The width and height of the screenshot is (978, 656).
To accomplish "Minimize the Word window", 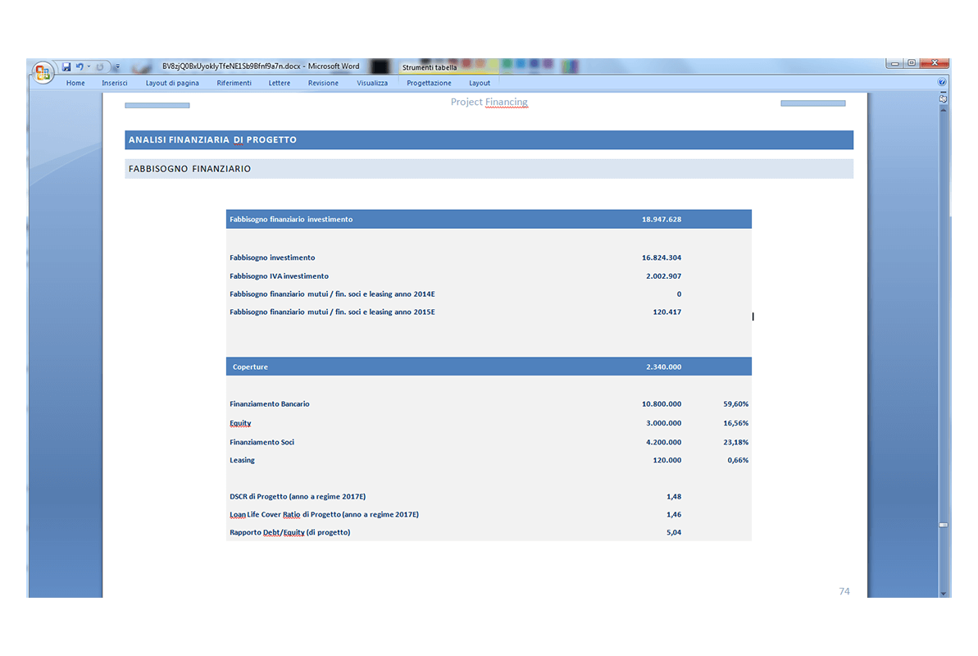I will (x=894, y=63).
